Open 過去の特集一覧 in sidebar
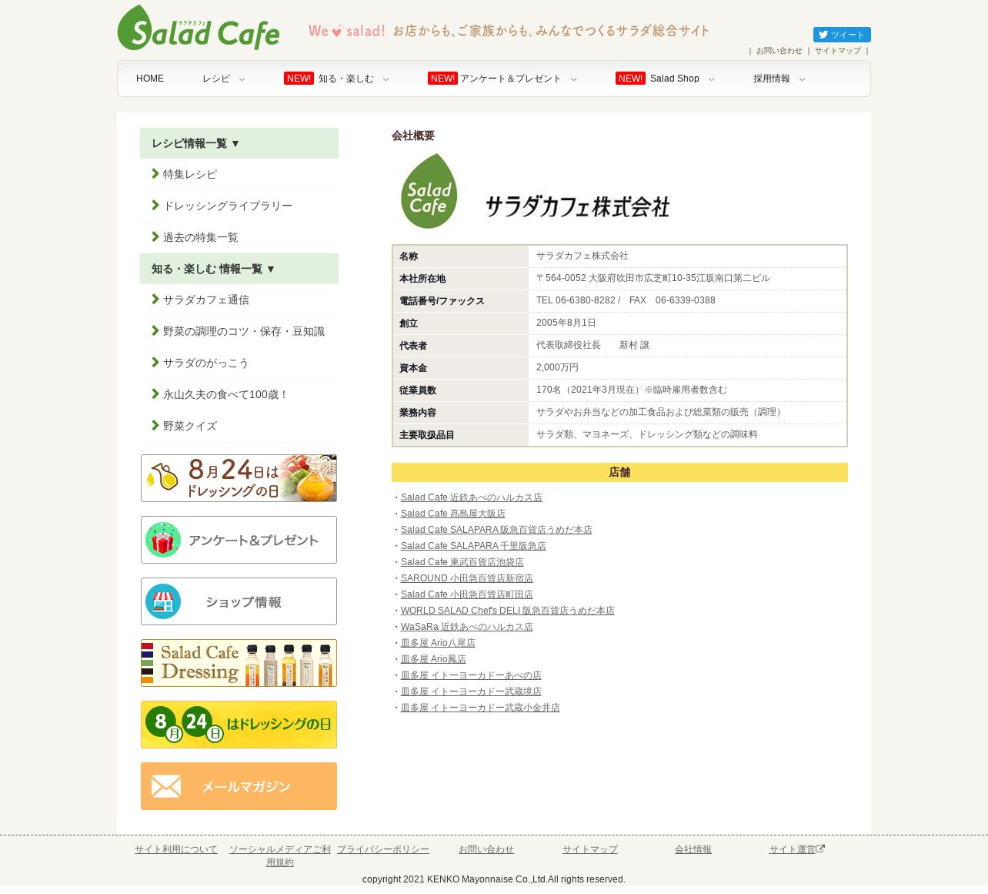This screenshot has width=988, height=894. pyautogui.click(x=201, y=238)
